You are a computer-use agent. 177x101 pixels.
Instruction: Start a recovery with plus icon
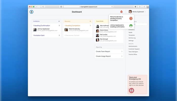[x=90, y=21]
